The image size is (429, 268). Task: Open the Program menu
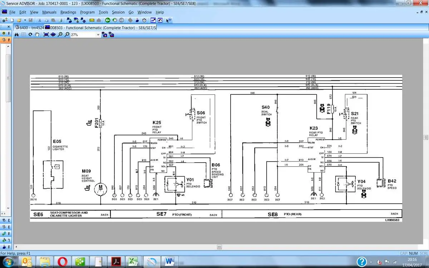87,12
